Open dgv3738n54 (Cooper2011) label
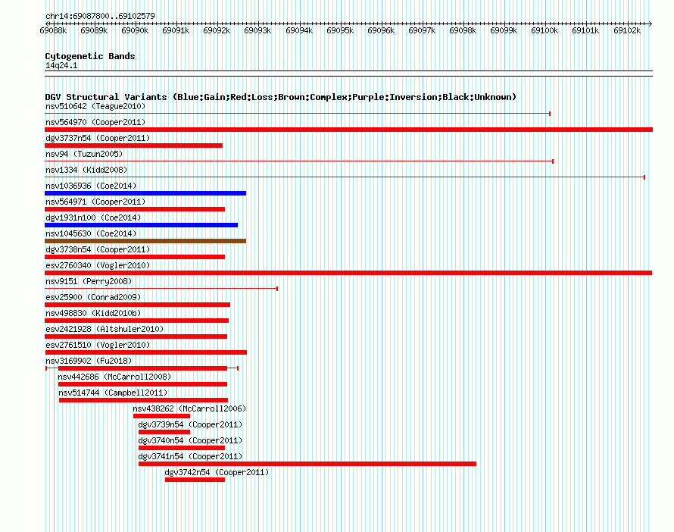Viewport: 674px width, 532px height. [98, 249]
